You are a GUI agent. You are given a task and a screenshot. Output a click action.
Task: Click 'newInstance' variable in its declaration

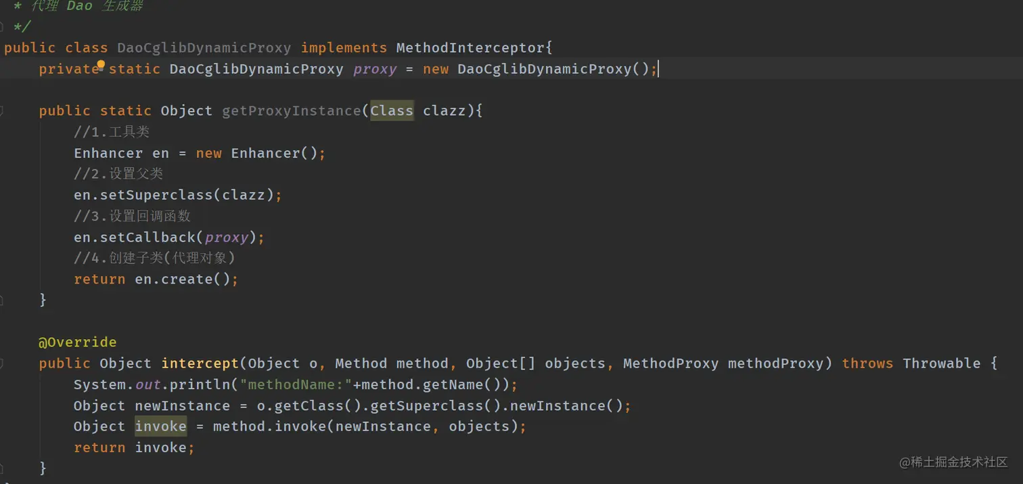(183, 405)
